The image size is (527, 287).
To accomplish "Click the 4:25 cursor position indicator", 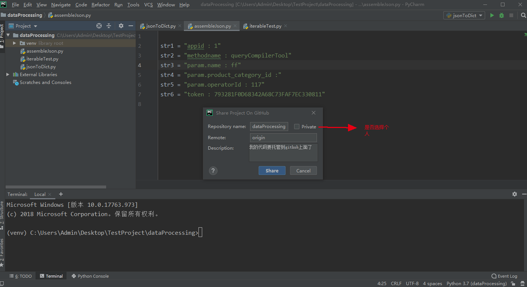I will click(x=382, y=284).
